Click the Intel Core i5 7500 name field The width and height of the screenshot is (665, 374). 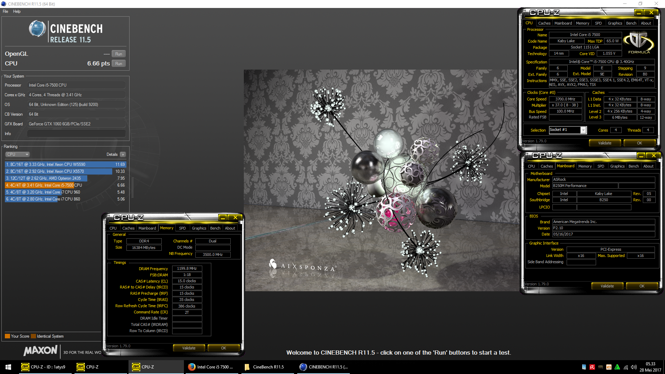tap(585, 35)
